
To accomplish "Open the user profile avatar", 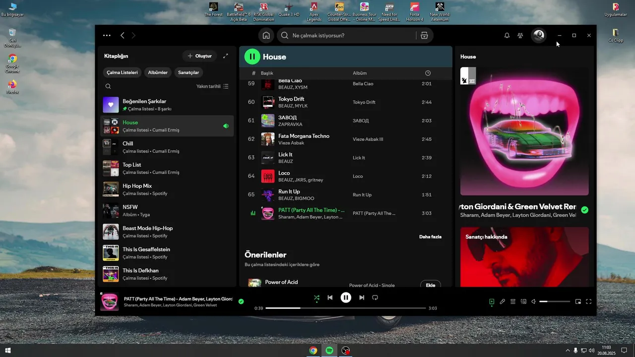I will (539, 35).
